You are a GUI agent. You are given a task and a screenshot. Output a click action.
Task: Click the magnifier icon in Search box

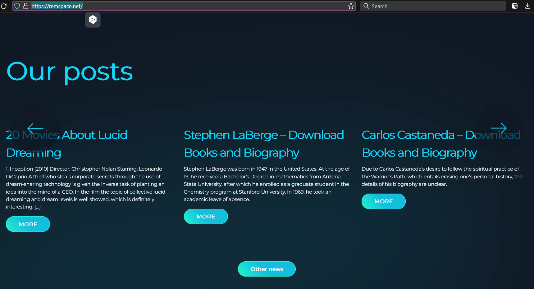click(x=366, y=6)
